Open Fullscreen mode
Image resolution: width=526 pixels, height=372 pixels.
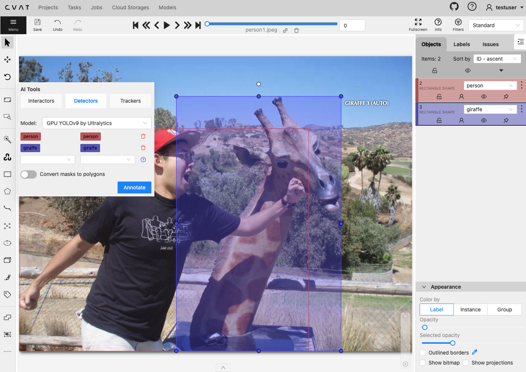point(418,25)
